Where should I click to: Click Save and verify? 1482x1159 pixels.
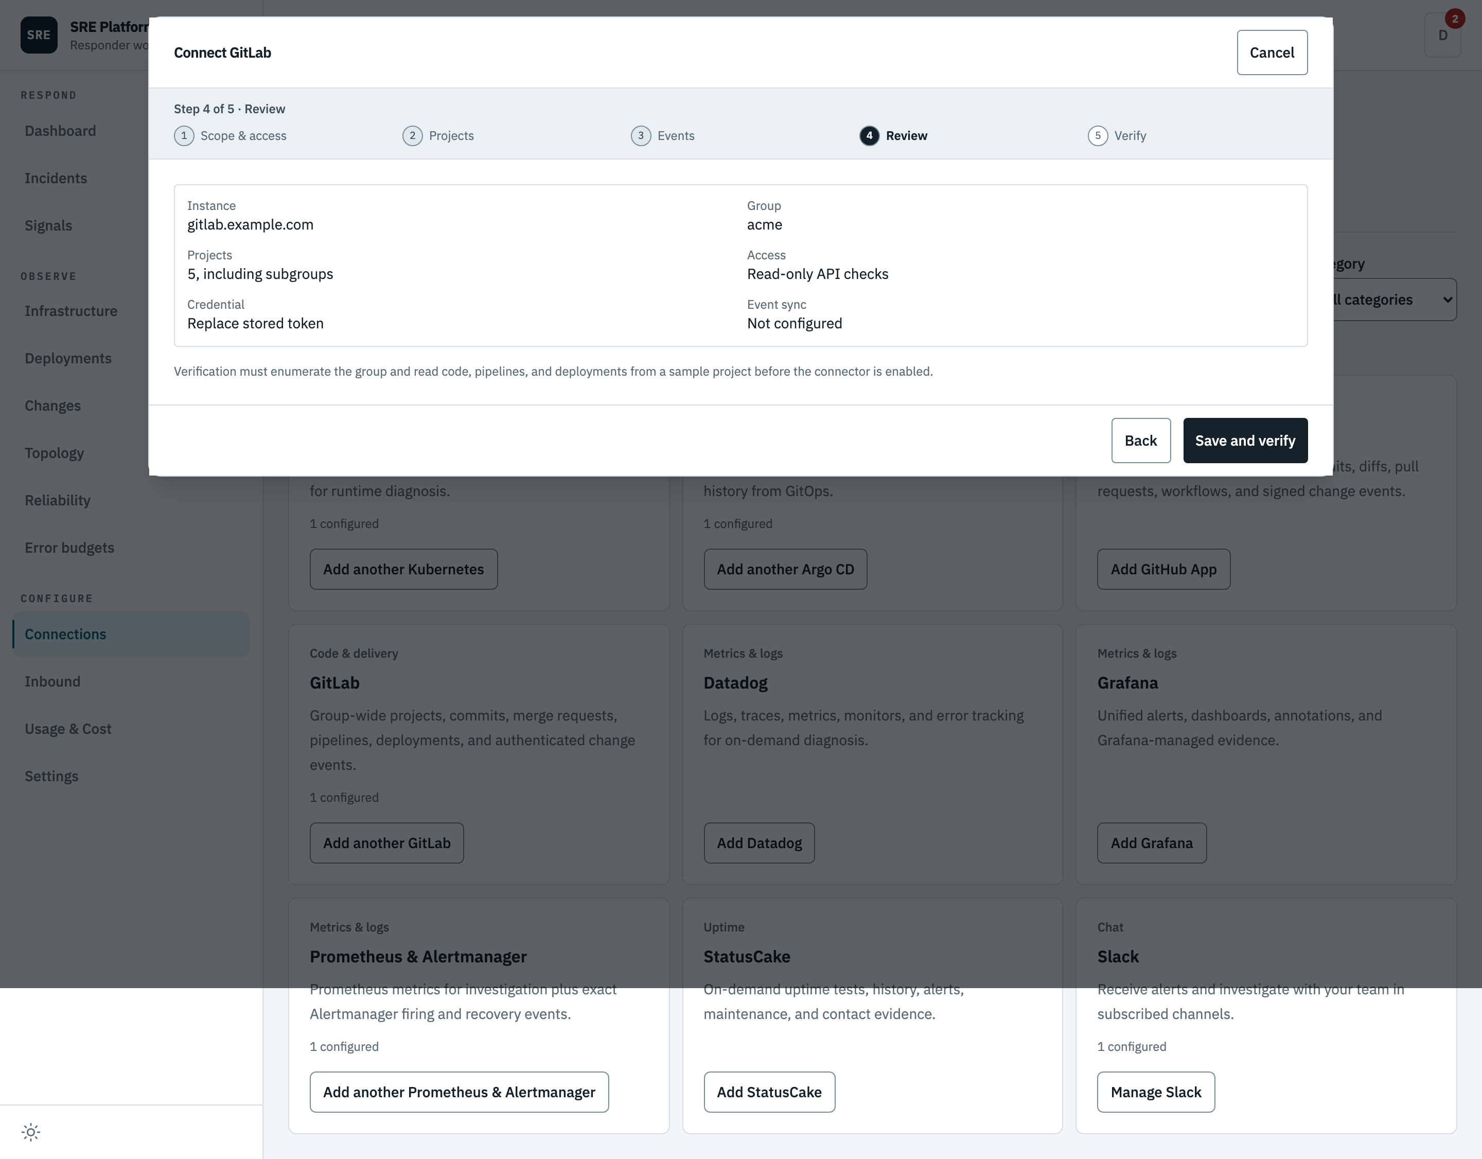coord(1245,441)
